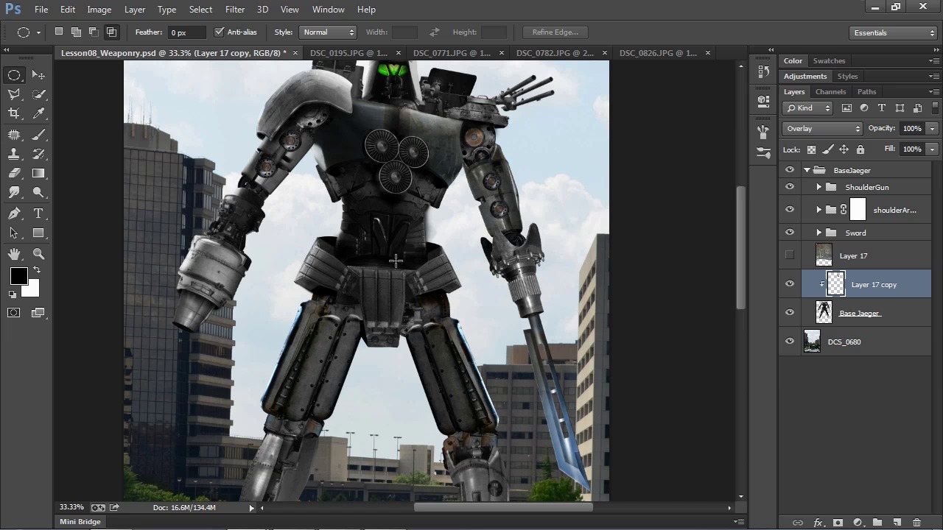Viewport: 943px width, 530px height.
Task: Open the Overlay blend mode dropdown
Action: (821, 129)
